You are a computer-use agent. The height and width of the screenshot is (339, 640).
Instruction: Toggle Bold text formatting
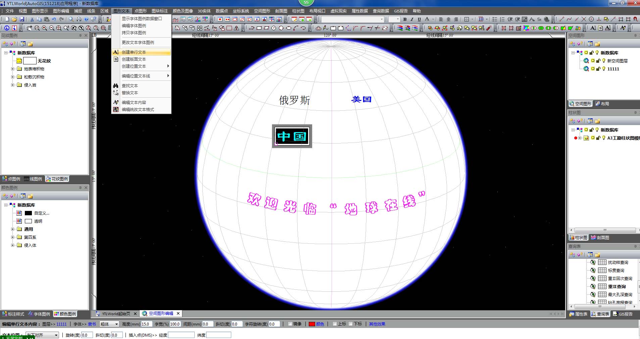tap(405, 19)
